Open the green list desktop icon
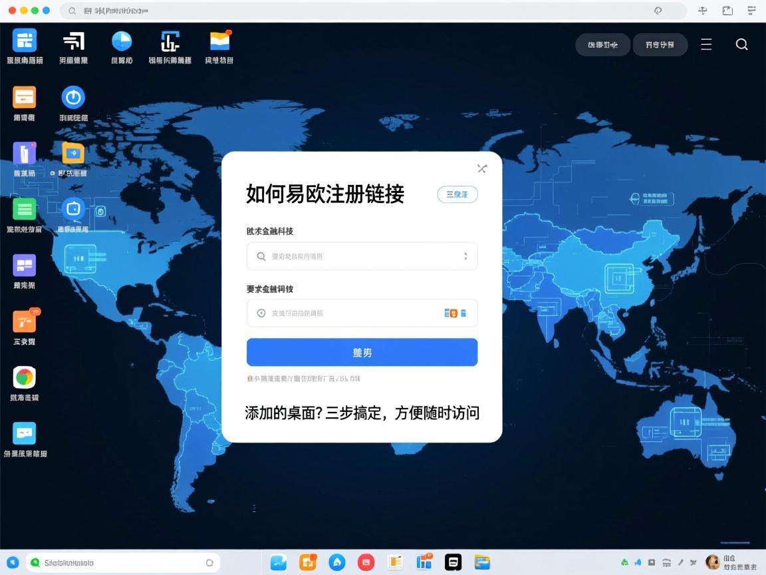 [x=25, y=210]
